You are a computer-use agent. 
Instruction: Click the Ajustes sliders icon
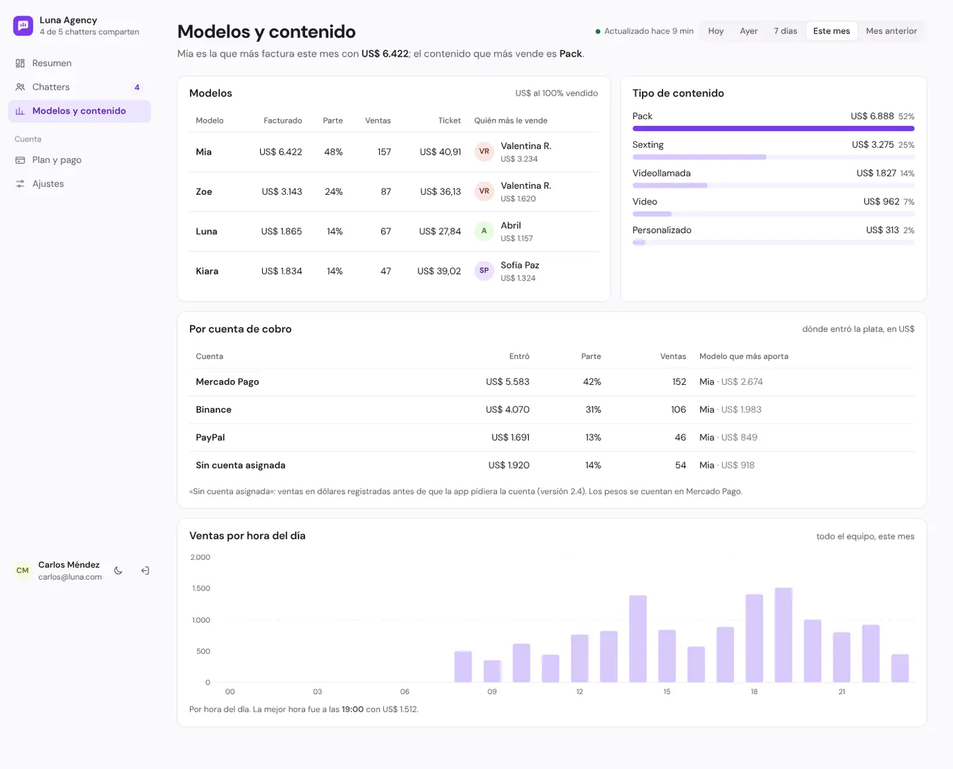pyautogui.click(x=20, y=184)
